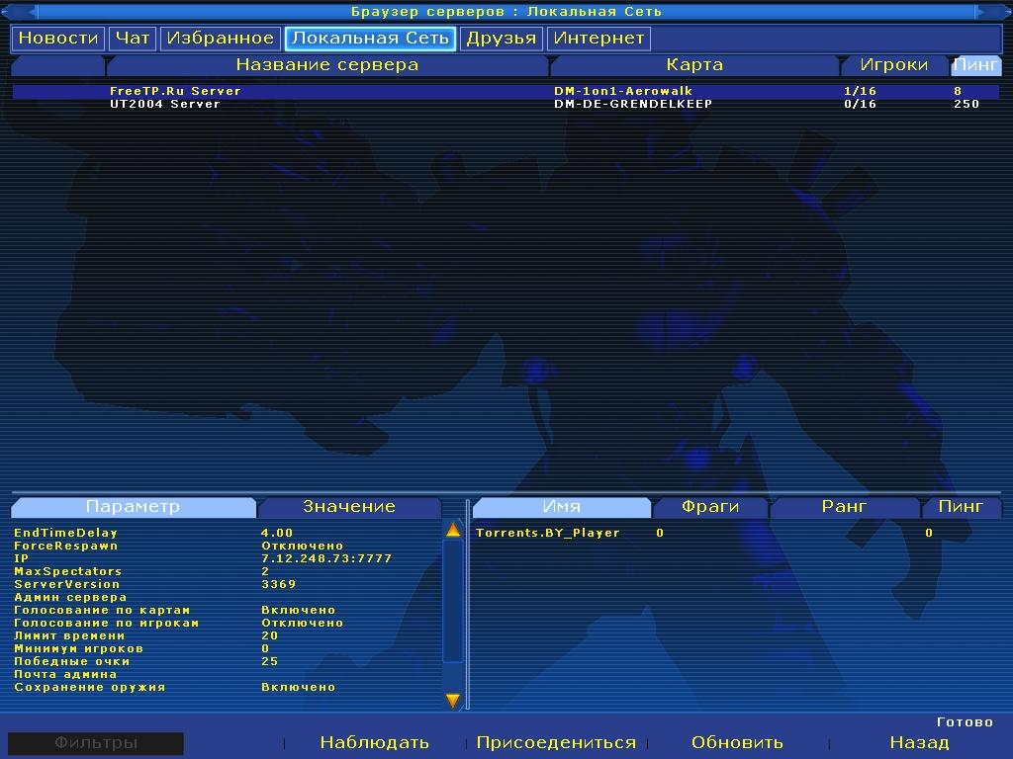Open the Интернет server tab

click(x=599, y=39)
